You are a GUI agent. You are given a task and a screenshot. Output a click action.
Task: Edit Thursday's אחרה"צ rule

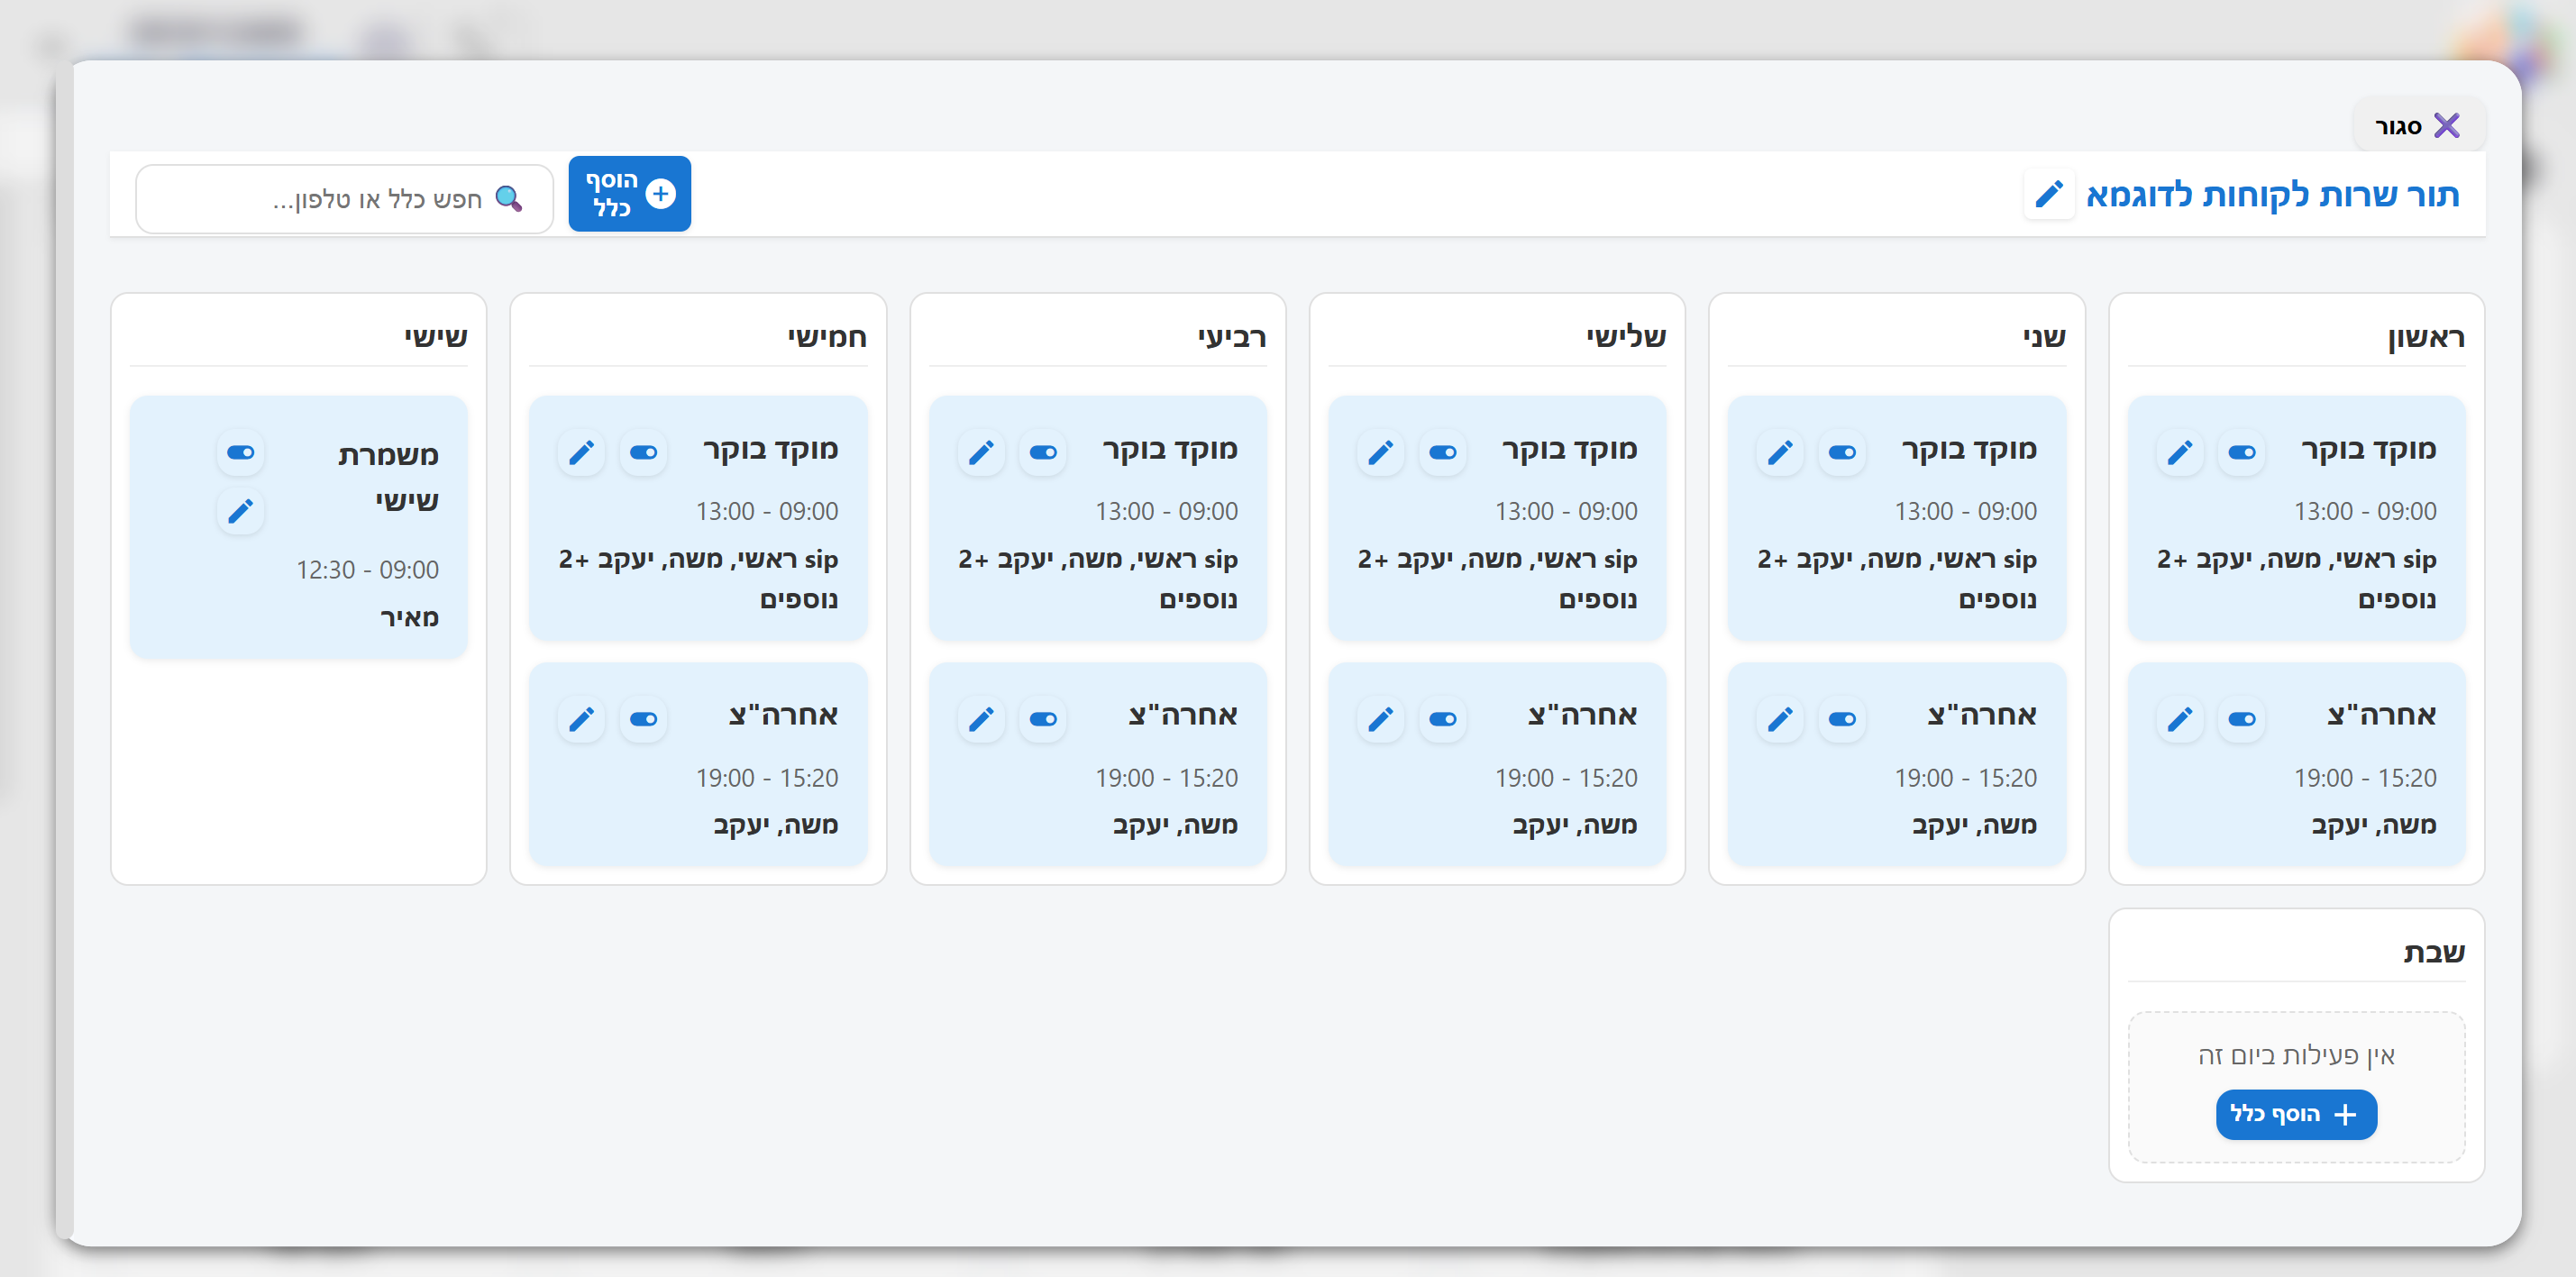click(581, 719)
